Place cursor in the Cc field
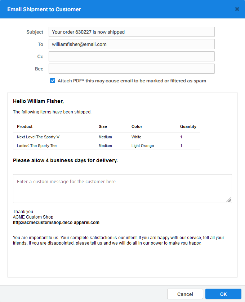This screenshot has width=245, height=302. point(131,56)
